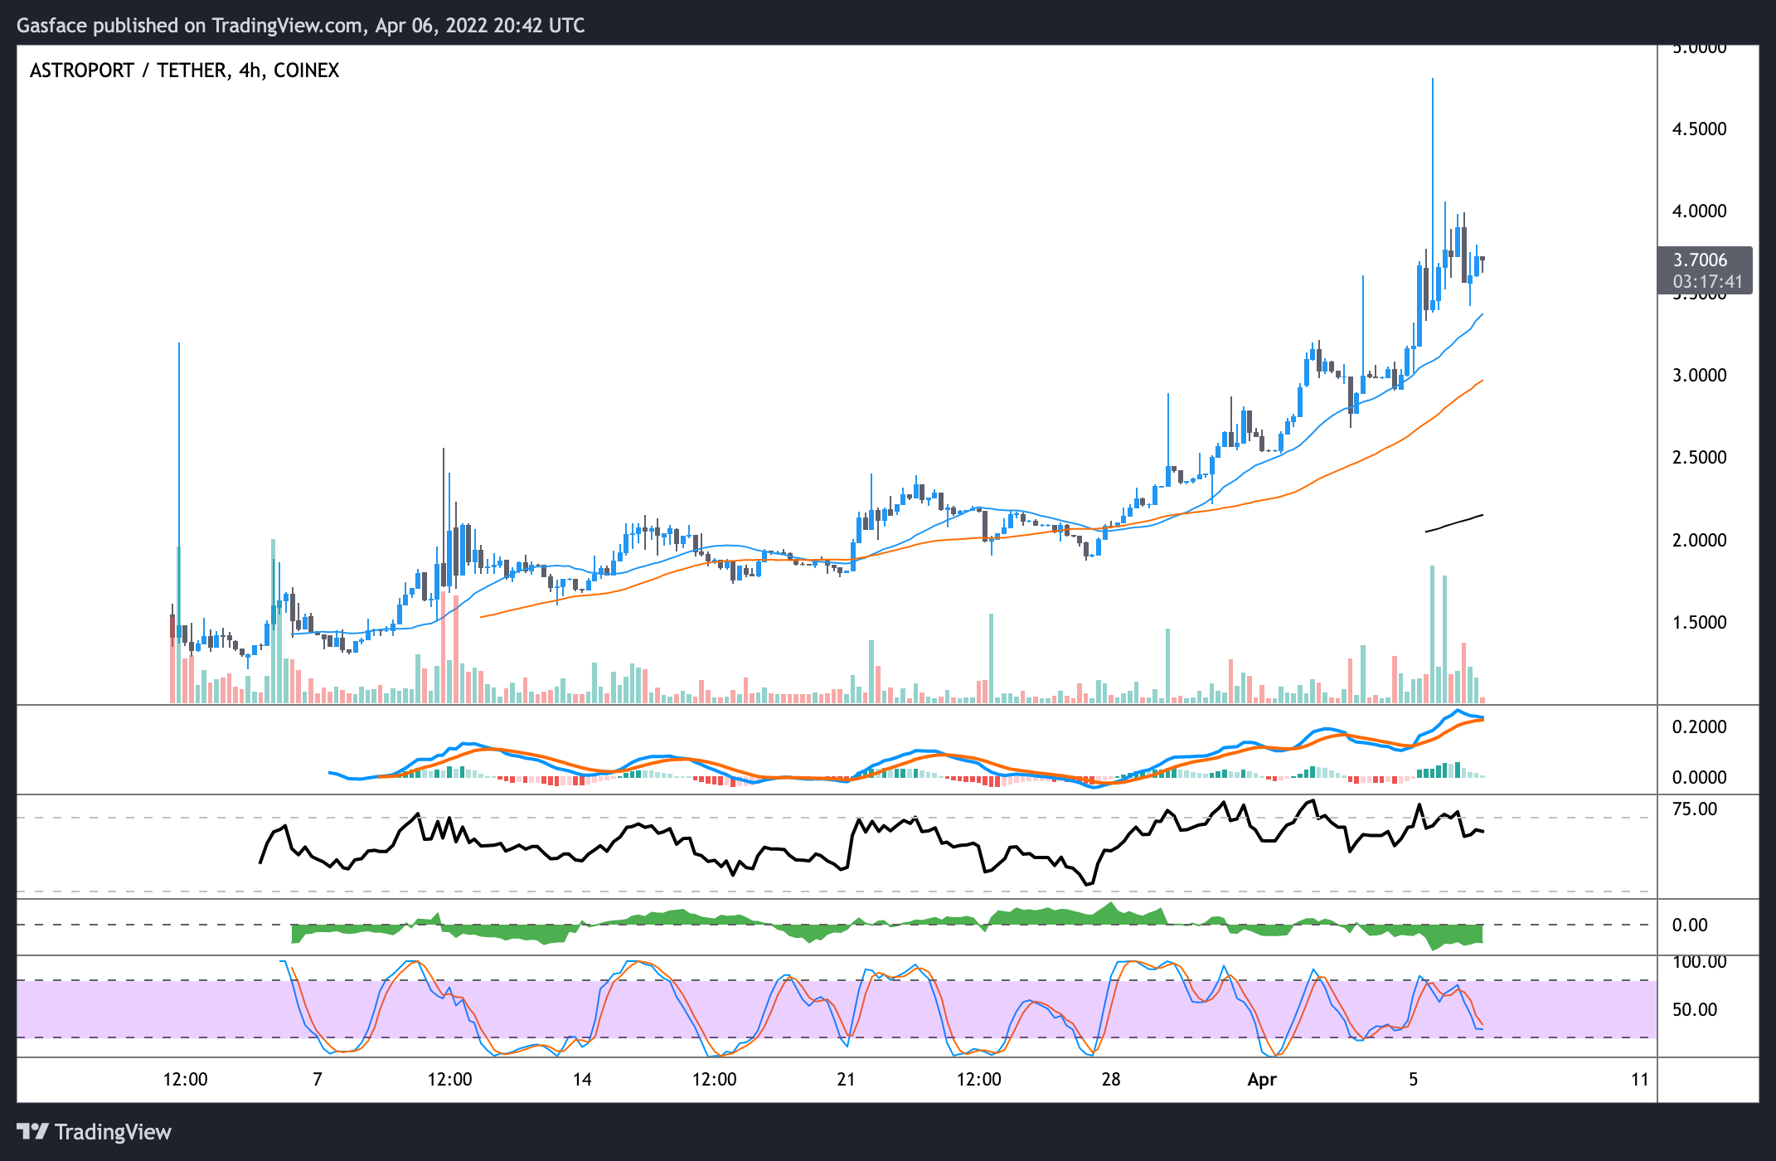
Task: Click the 2.5000 price axis label
Action: (x=1699, y=458)
